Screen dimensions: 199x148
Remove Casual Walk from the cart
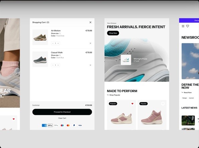pyautogui.click(x=90, y=65)
